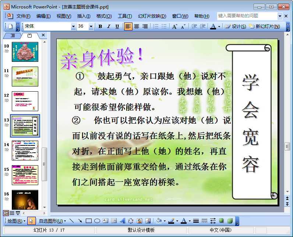Viewport: 293px width, 237px height.
Task: Select slide 14 thumbnail
Action: point(25,151)
